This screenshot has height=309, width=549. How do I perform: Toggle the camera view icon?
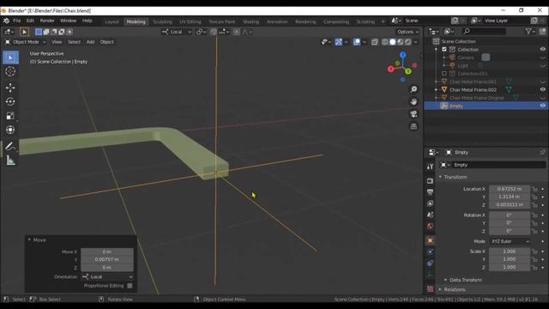(x=413, y=114)
